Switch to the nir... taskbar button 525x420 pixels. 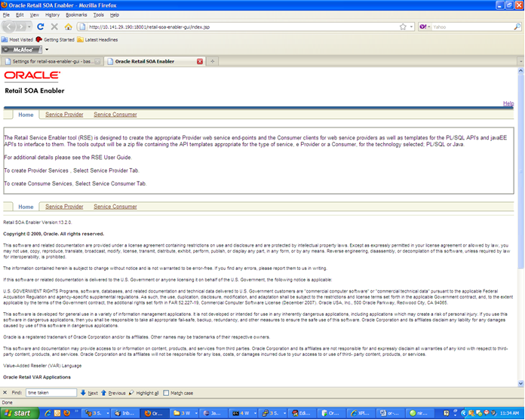tap(419, 413)
